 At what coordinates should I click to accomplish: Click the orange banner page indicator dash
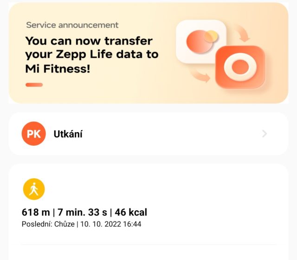[x=34, y=85]
